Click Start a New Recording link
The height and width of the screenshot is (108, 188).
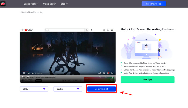click(31, 12)
